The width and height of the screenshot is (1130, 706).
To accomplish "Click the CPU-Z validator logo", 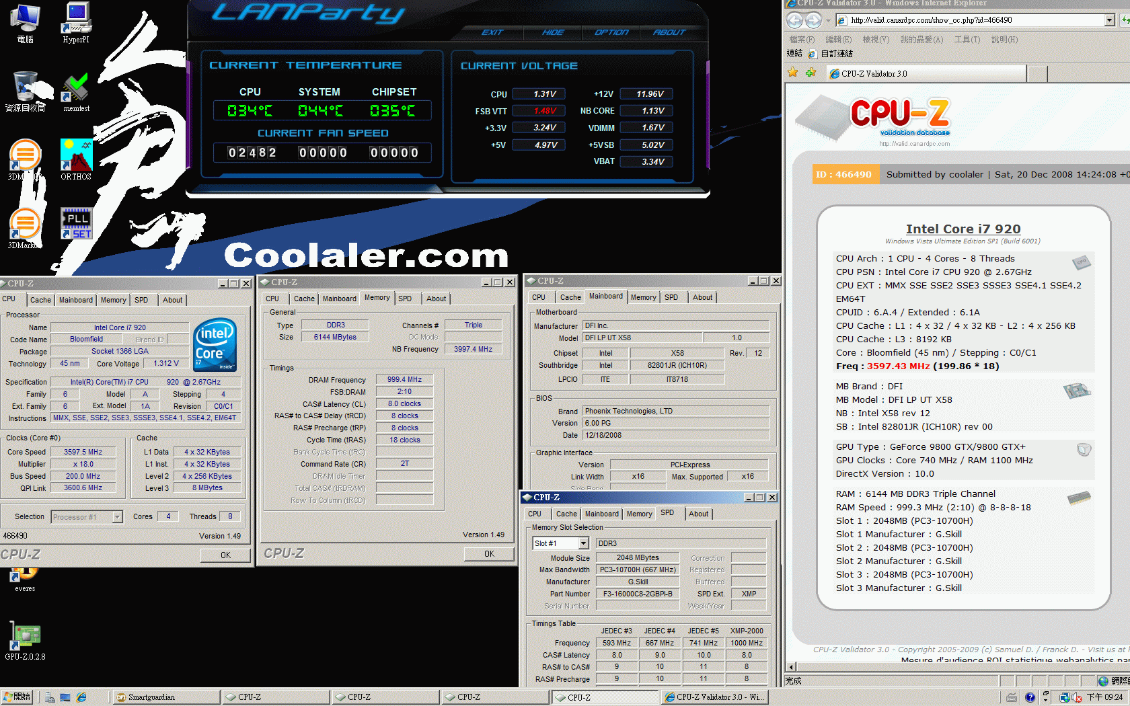I will pos(874,118).
